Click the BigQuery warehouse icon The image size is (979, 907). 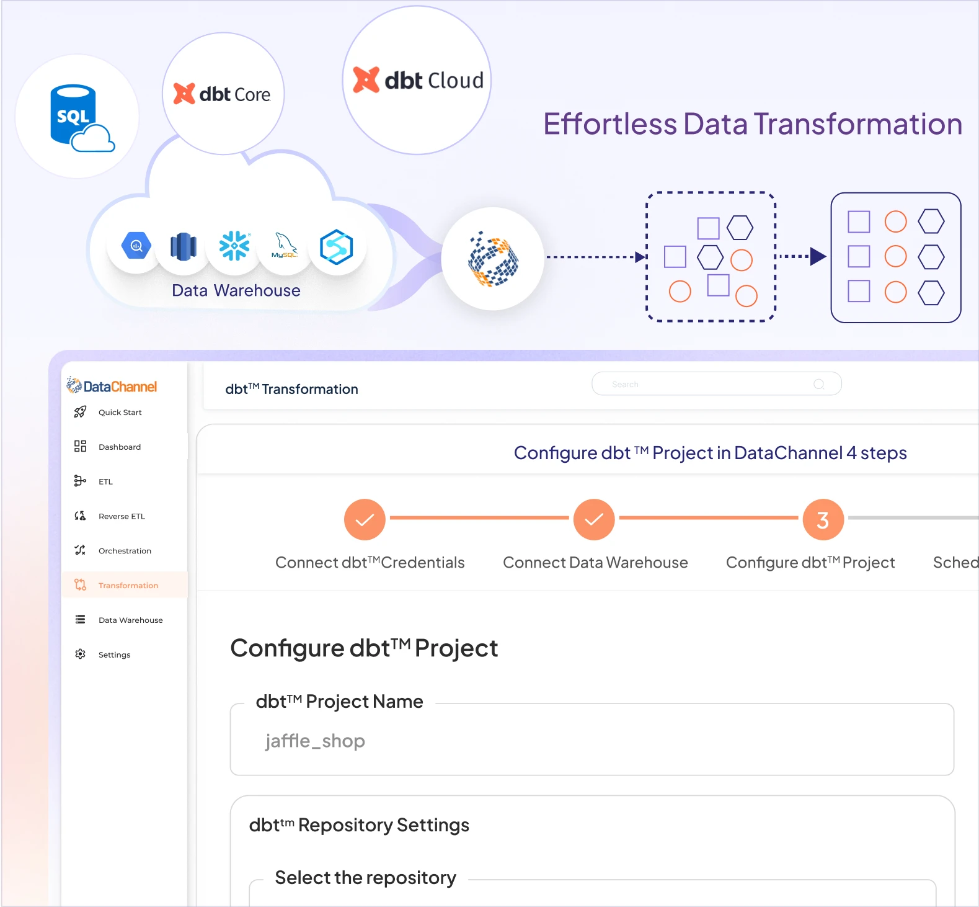[x=136, y=246]
